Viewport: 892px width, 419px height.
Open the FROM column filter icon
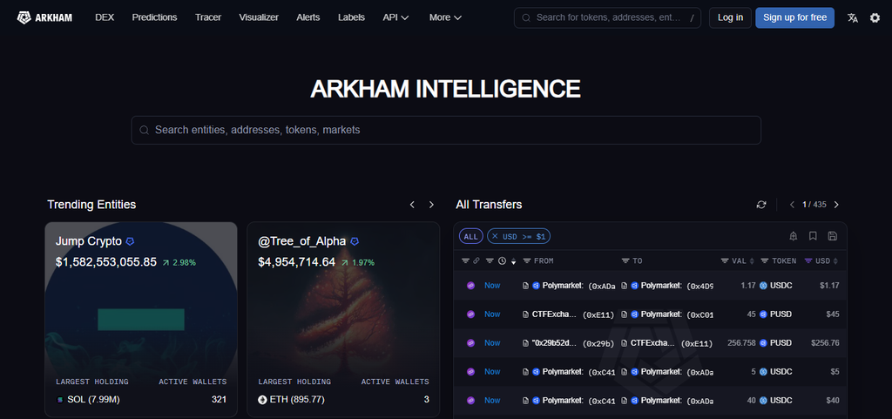tap(527, 261)
